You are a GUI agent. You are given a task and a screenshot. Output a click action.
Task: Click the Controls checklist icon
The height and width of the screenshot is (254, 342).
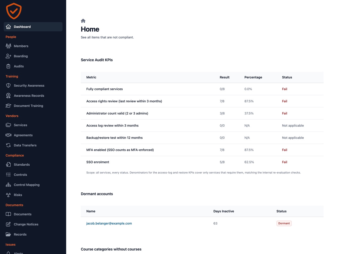pos(8,174)
